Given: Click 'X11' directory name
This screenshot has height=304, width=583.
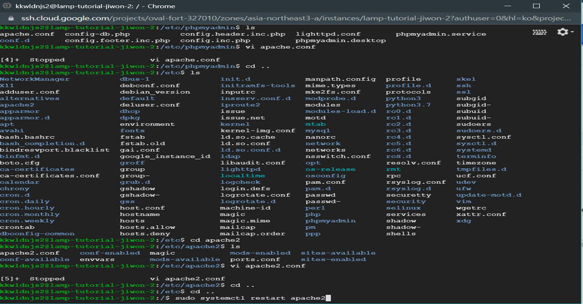Looking at the screenshot, I should pyautogui.click(x=7, y=85).
